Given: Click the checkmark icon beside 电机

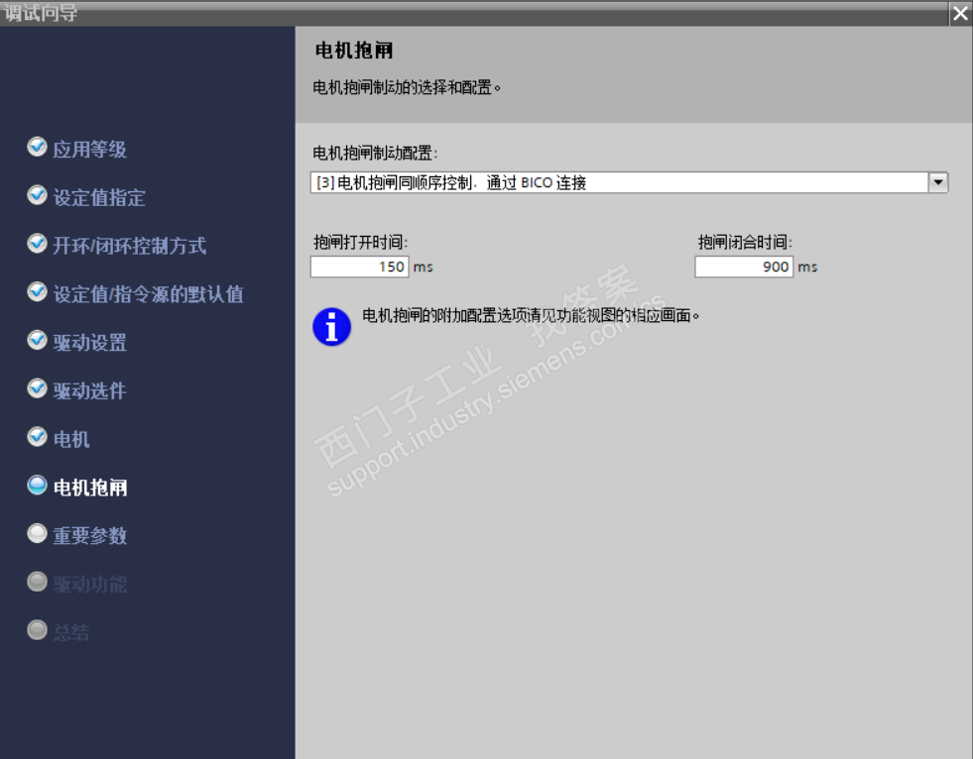Looking at the screenshot, I should point(38,437).
